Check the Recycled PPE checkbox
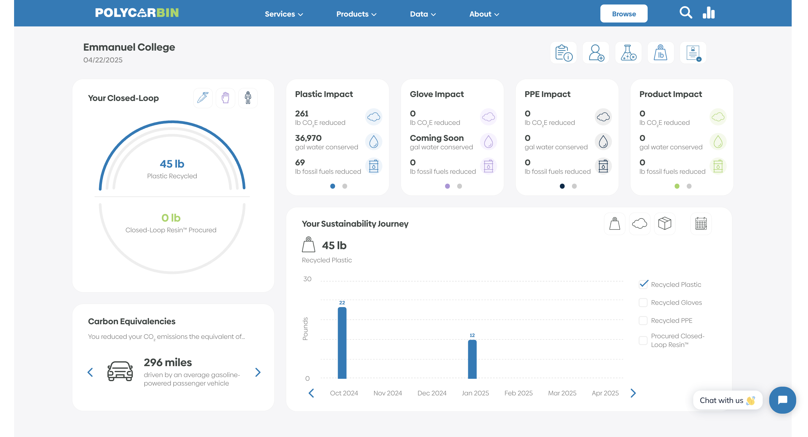This screenshot has width=808, height=437. (x=643, y=320)
